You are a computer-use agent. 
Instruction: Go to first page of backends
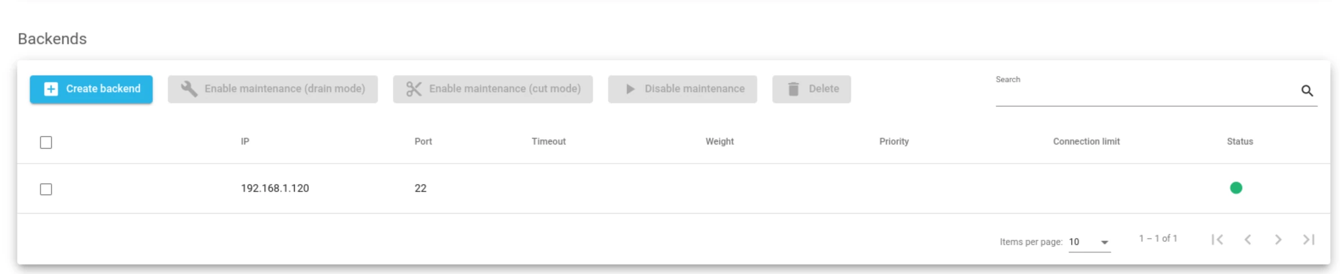pyautogui.click(x=1218, y=240)
